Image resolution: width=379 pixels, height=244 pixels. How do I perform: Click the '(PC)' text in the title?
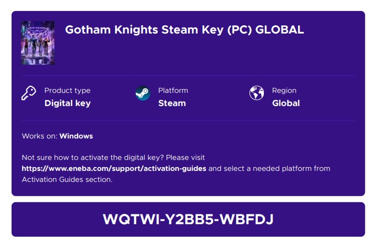(x=239, y=30)
